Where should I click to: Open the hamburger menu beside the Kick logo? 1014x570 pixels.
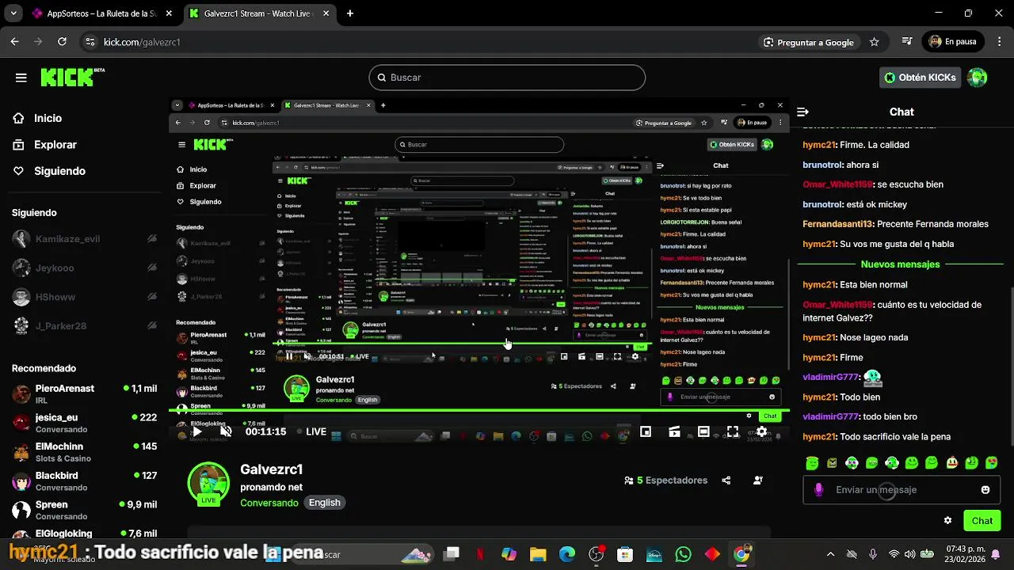pyautogui.click(x=21, y=78)
